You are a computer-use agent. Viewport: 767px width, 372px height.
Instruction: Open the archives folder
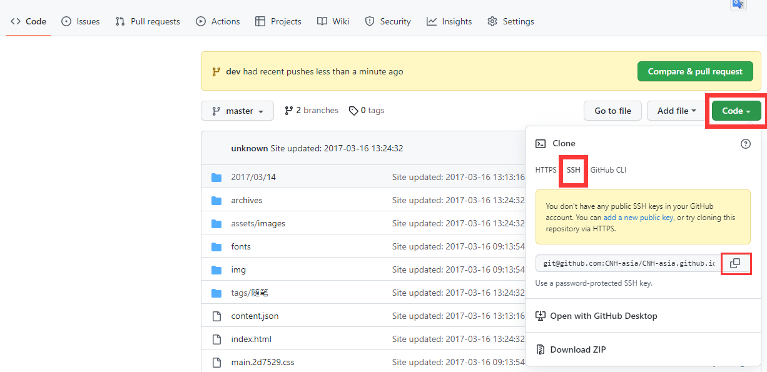point(246,200)
